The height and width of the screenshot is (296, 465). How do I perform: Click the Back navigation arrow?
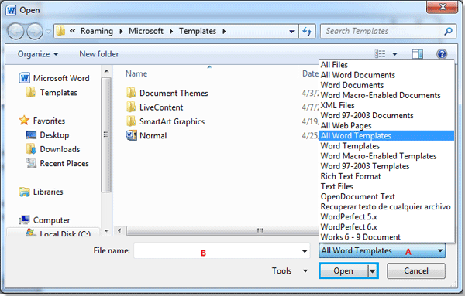15,32
